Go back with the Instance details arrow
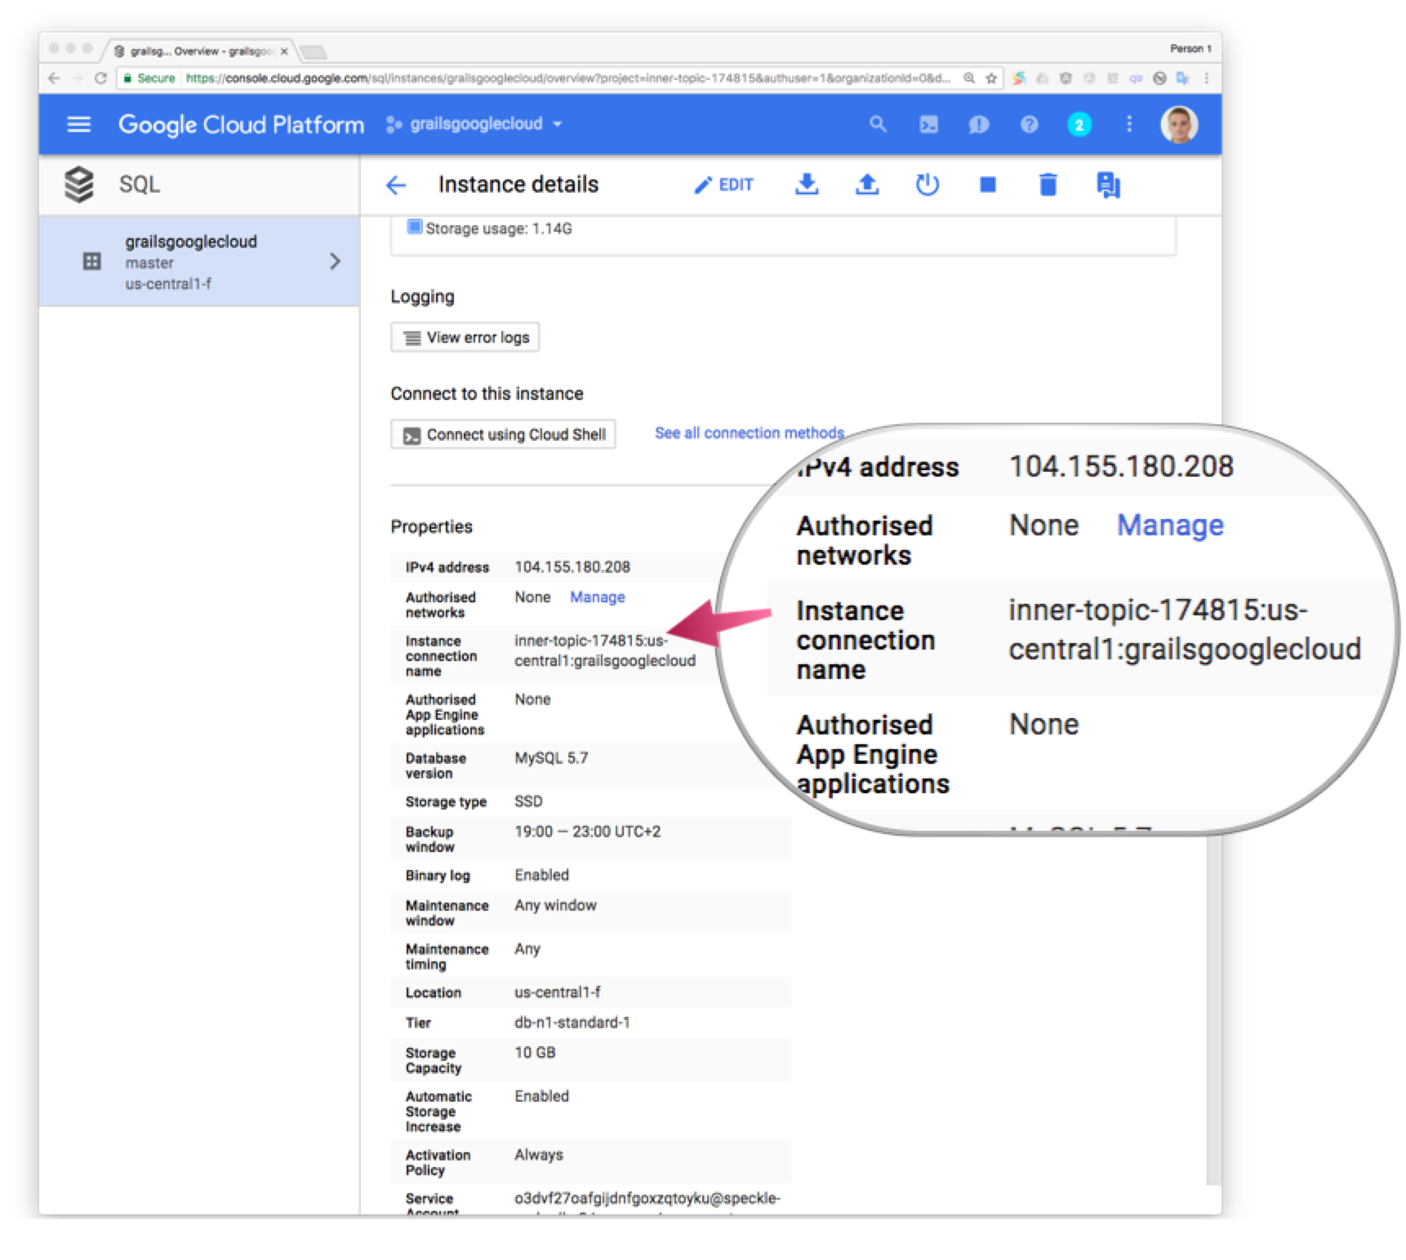The image size is (1406, 1260). pos(396,185)
